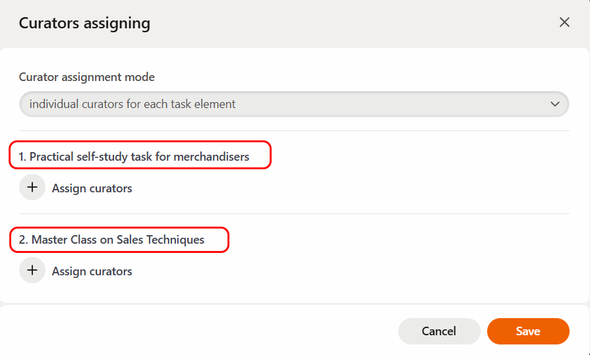Screen dimensions: 590x355
Task: Click the number '2.' of the second task element
Action: tap(23, 240)
